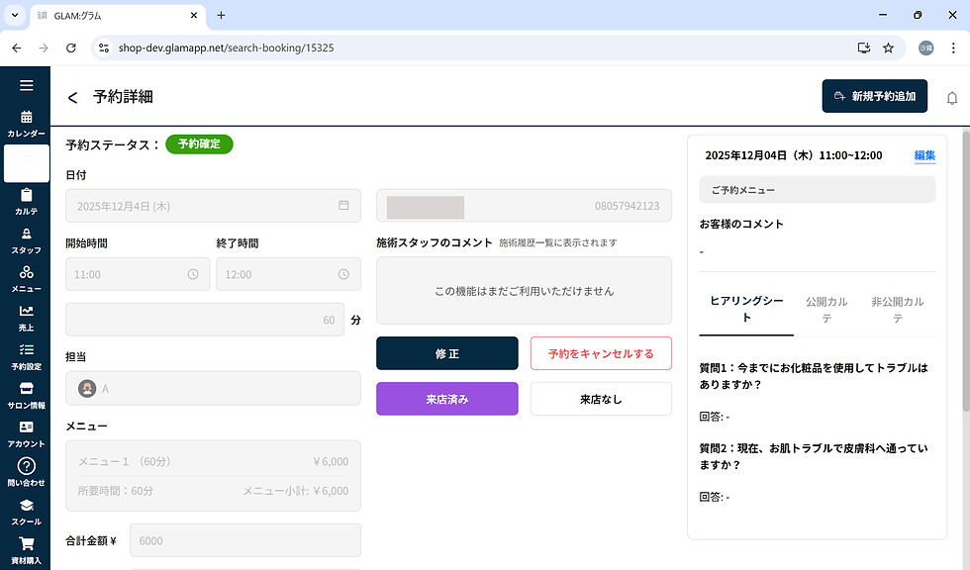The width and height of the screenshot is (970, 570).
Task: Click the 編集 link
Action: click(x=924, y=155)
